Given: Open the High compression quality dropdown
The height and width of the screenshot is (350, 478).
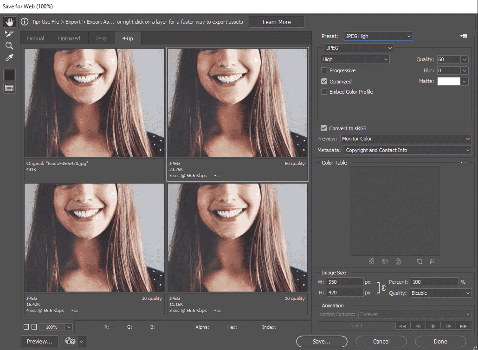Looking at the screenshot, I should point(355,59).
